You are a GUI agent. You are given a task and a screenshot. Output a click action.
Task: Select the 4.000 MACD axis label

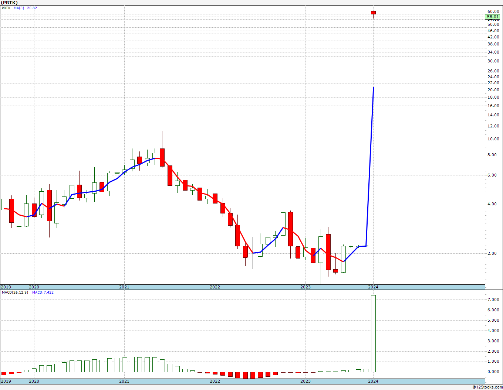493,331
